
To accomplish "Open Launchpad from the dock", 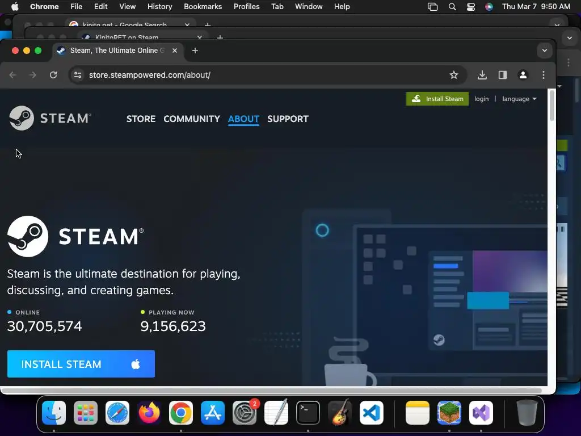I will (86, 413).
